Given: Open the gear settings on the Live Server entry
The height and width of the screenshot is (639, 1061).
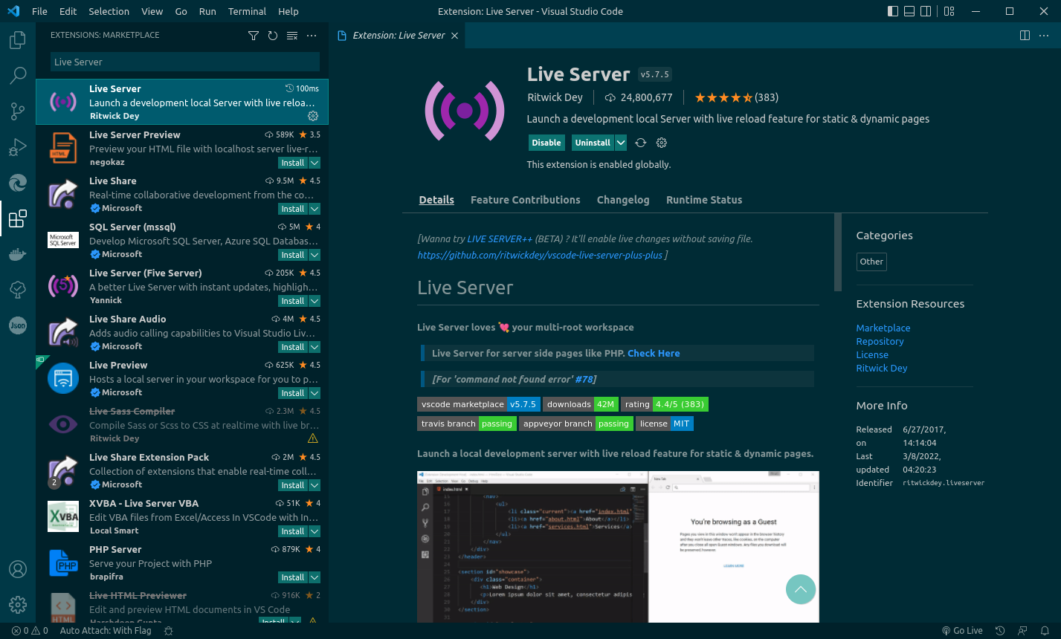Looking at the screenshot, I should pyautogui.click(x=313, y=116).
